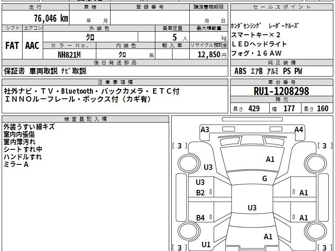Select the G mark on the windshield
335x251 pixels.
[x=265, y=179]
